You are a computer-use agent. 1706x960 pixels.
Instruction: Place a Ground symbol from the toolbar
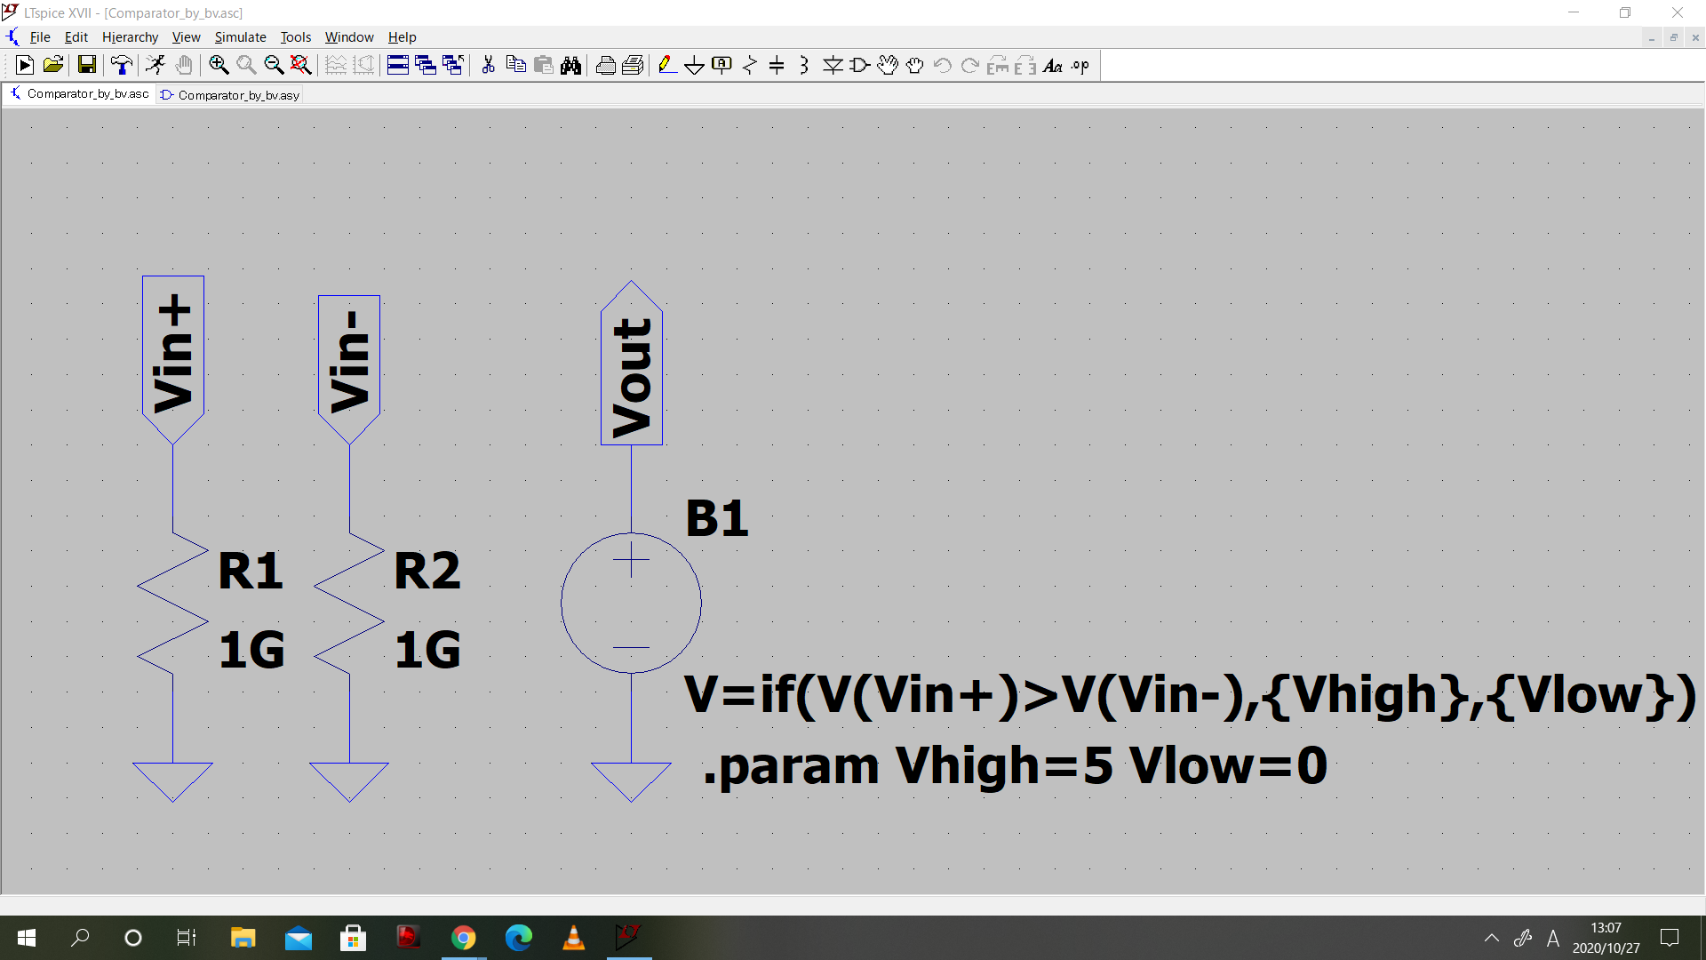pyautogui.click(x=695, y=65)
